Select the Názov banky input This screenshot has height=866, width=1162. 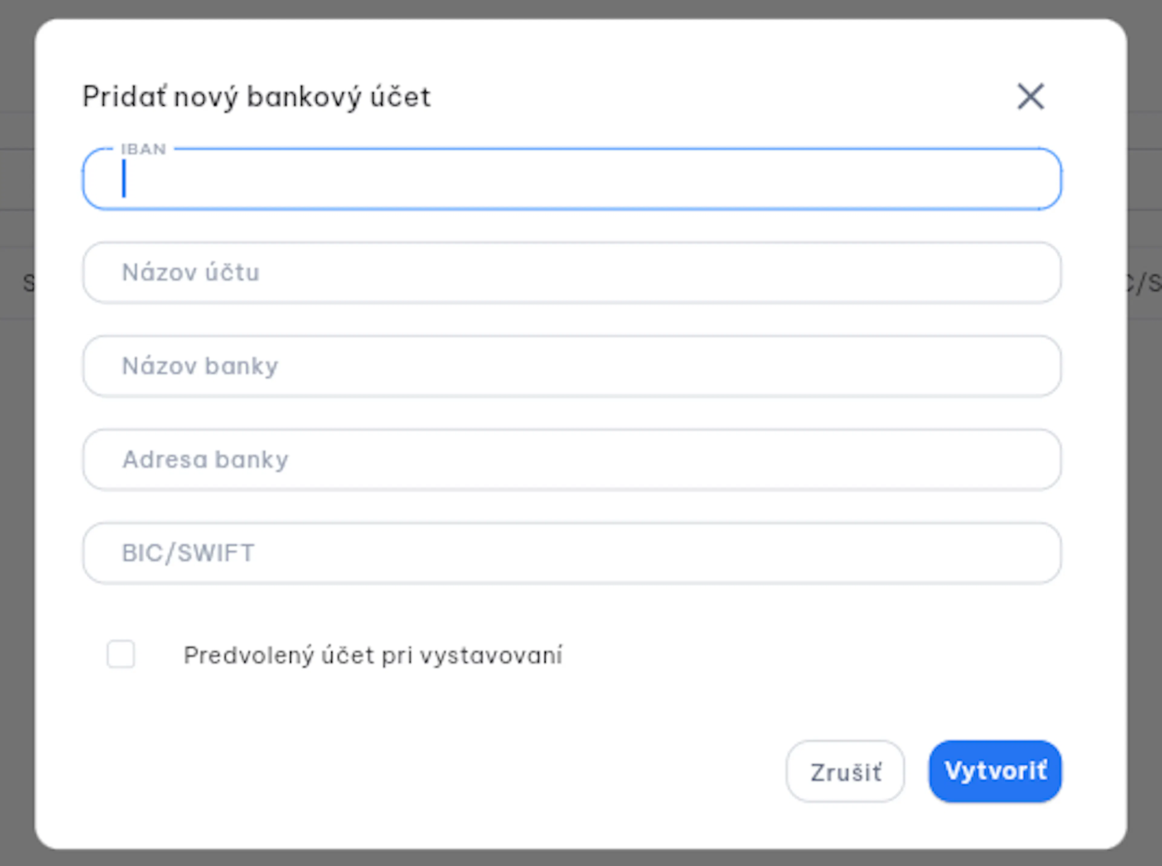point(572,366)
